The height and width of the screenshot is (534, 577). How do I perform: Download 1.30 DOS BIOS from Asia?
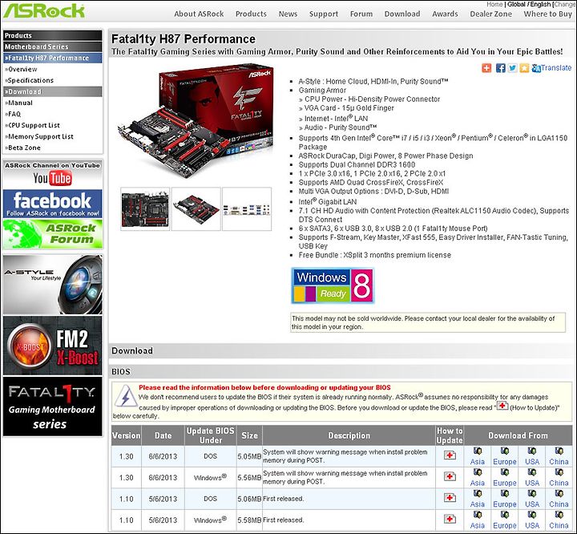(478, 456)
